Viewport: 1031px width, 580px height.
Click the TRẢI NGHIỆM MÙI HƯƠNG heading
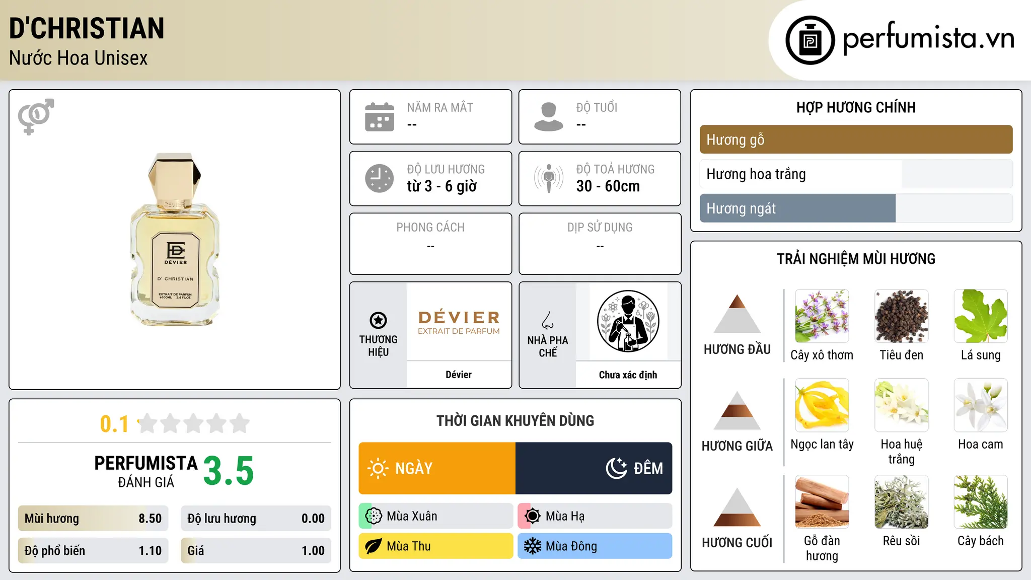pyautogui.click(x=856, y=259)
